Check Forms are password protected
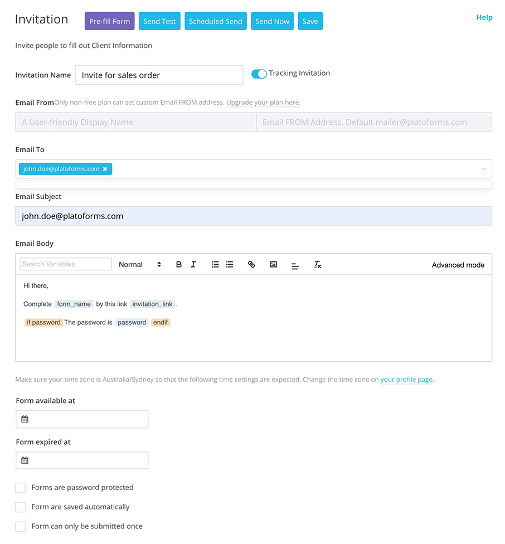This screenshot has width=505, height=544. point(21,488)
